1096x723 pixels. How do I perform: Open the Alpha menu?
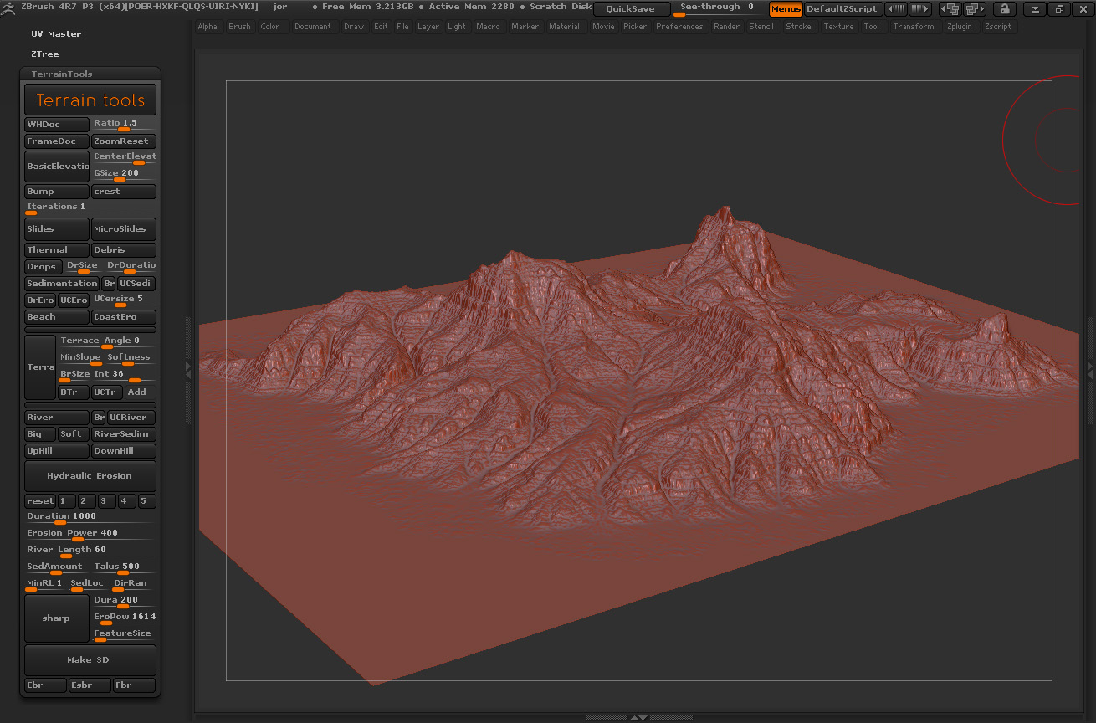pos(207,27)
